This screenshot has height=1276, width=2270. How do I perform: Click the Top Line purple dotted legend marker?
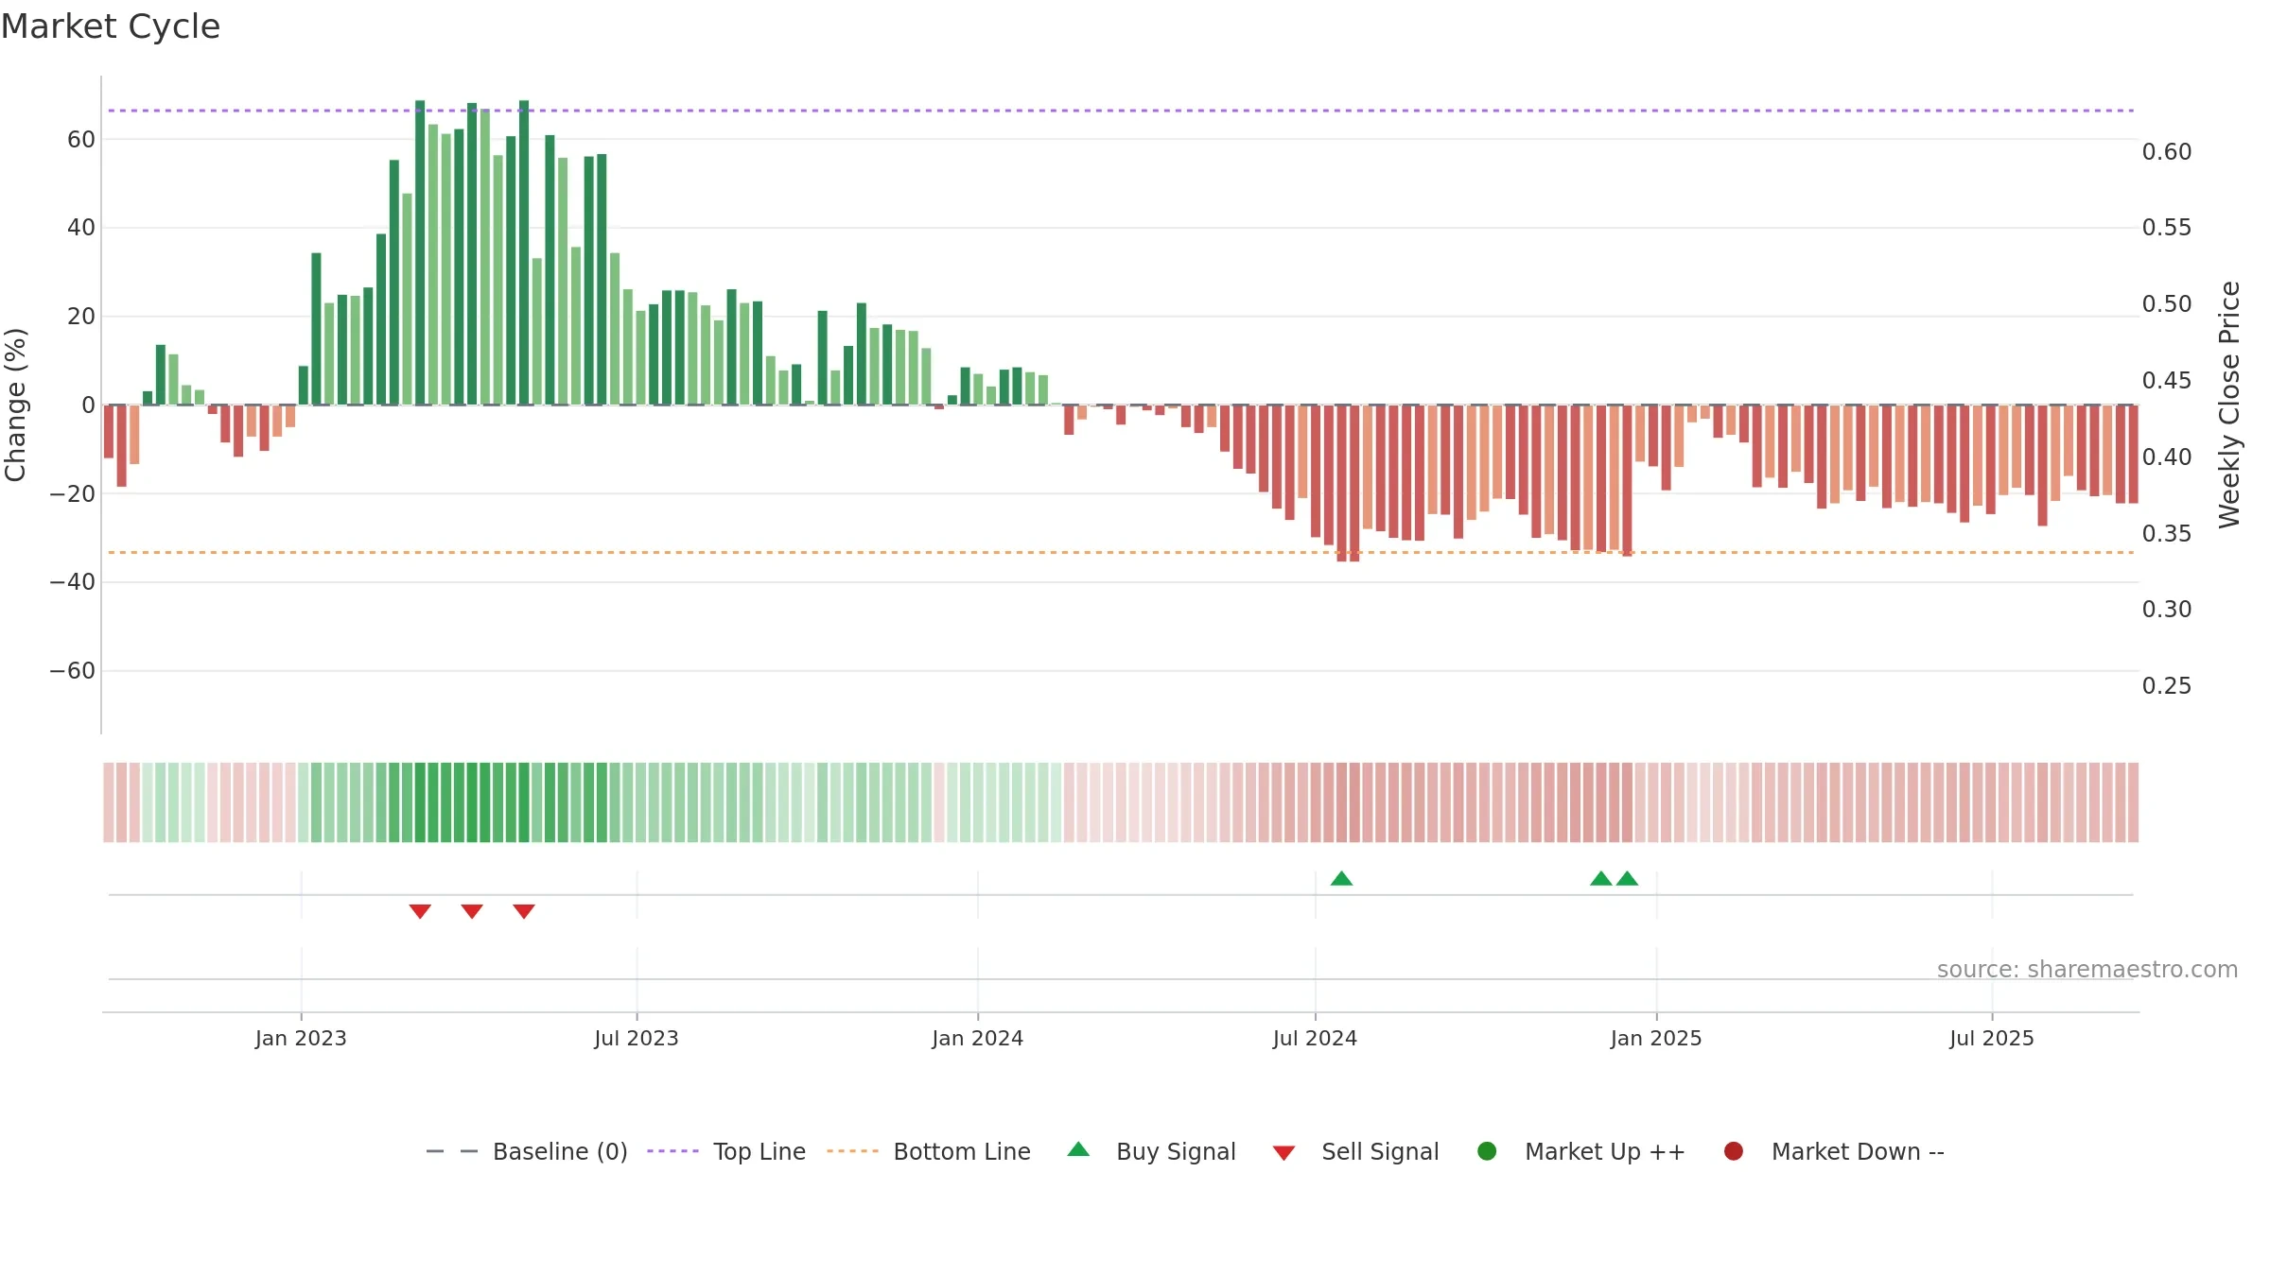(x=672, y=1151)
